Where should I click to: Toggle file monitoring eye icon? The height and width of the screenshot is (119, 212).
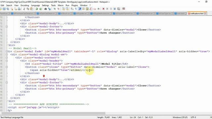[x=99, y=9]
